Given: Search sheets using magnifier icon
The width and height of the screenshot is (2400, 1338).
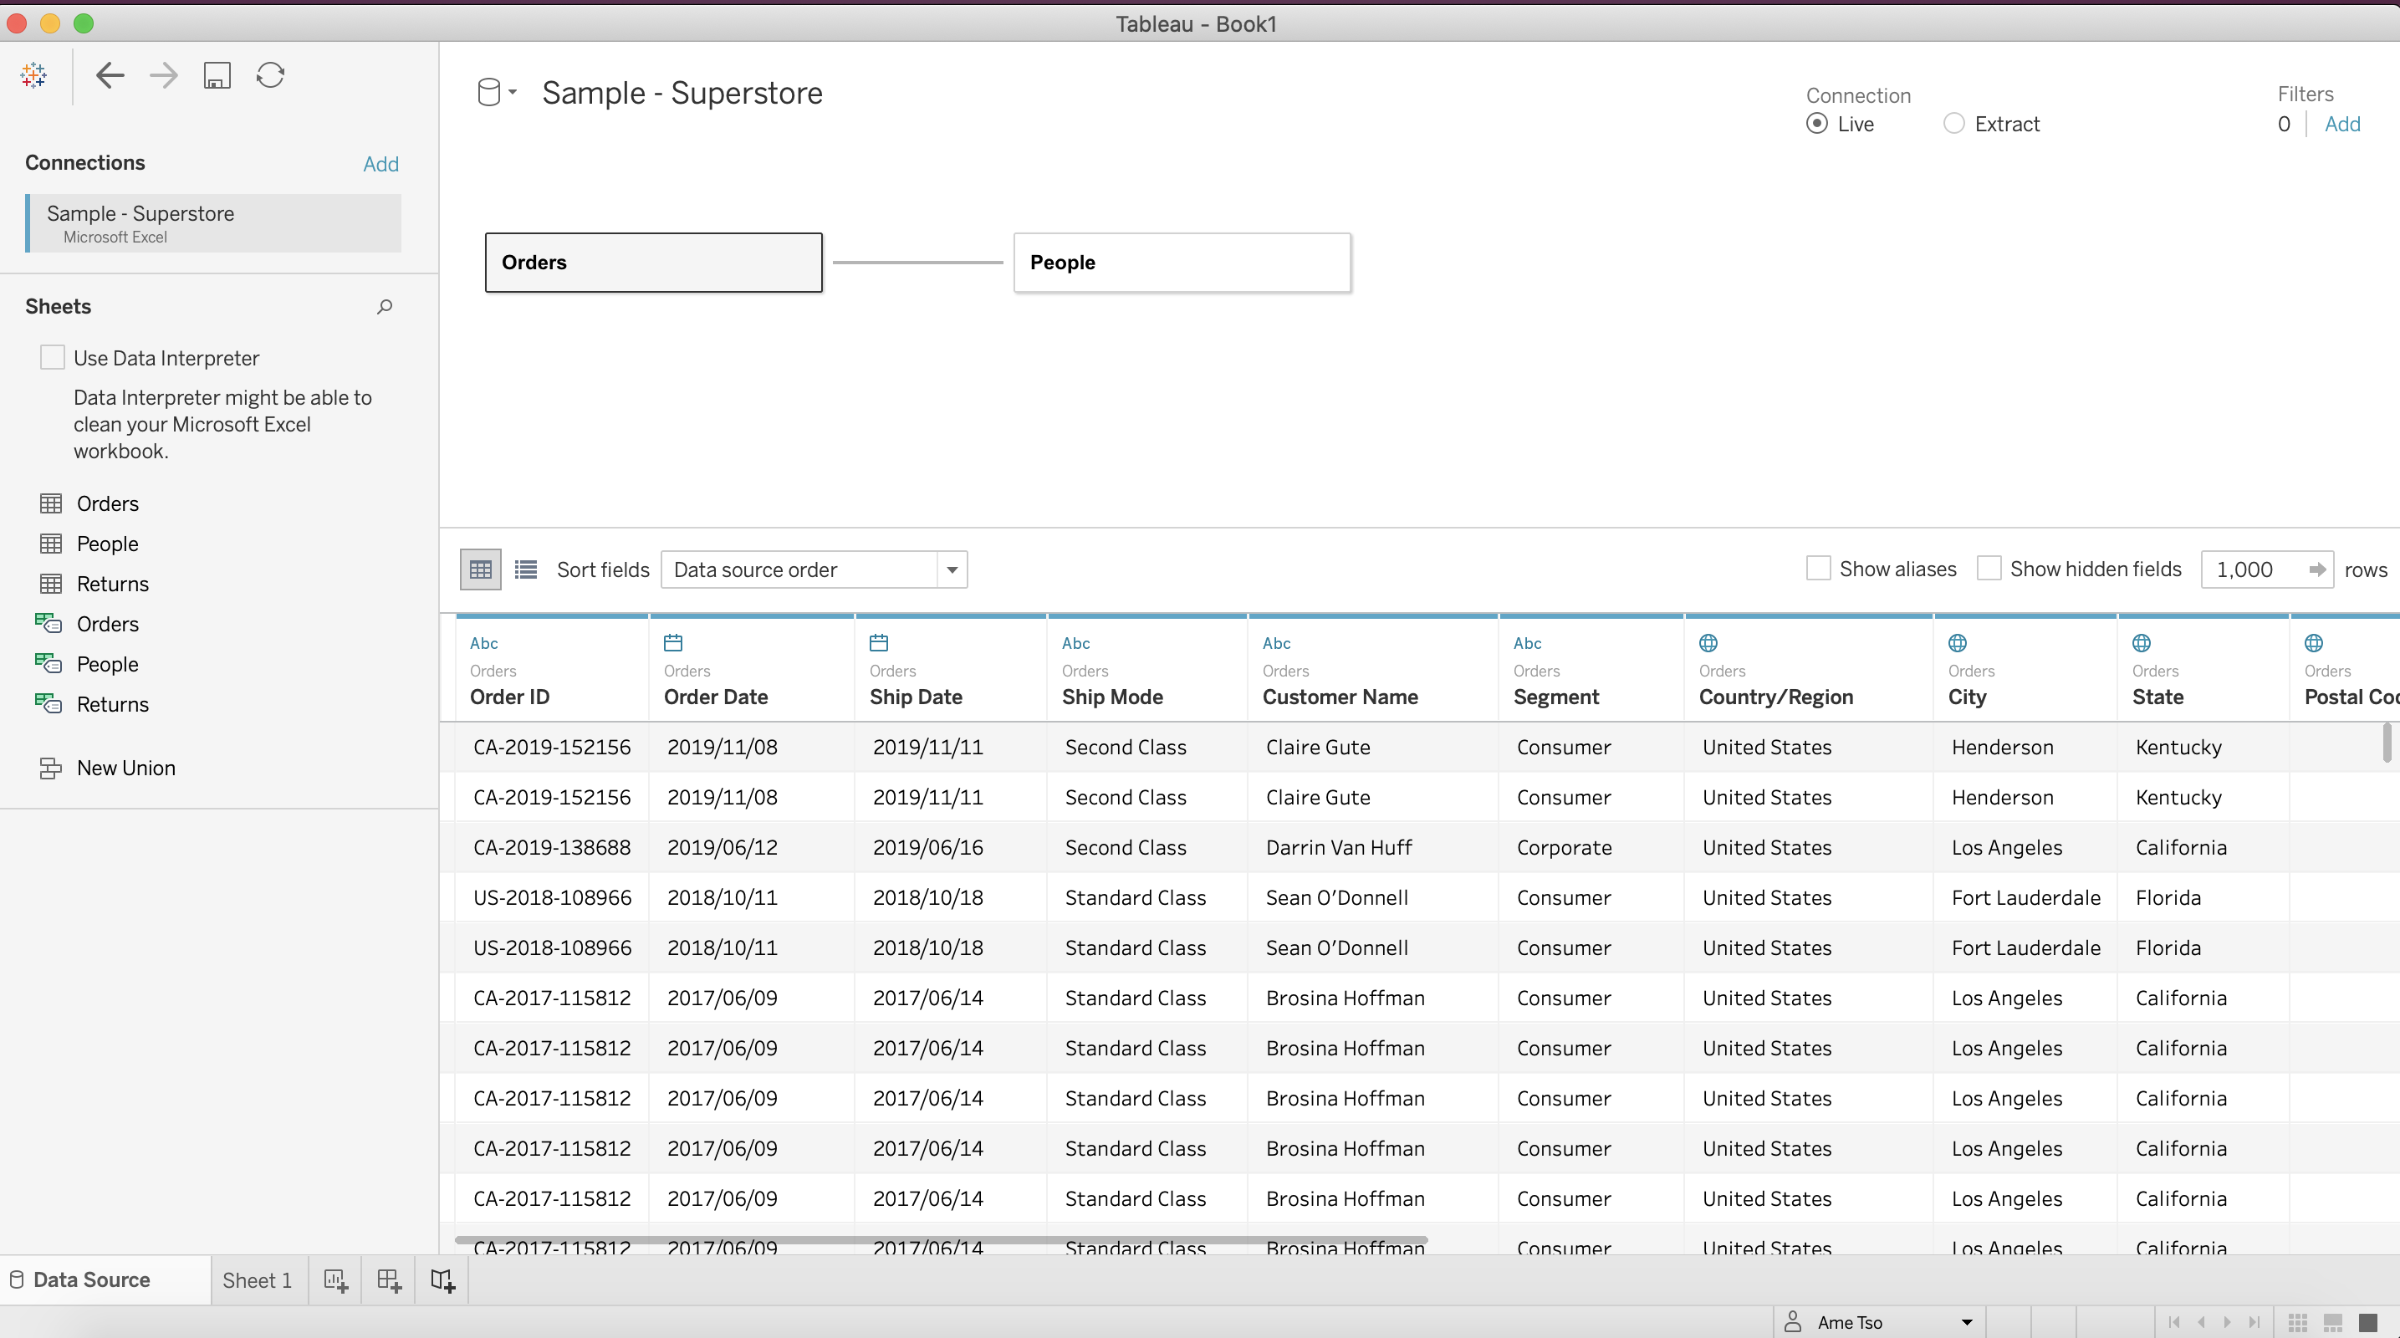Looking at the screenshot, I should pyautogui.click(x=384, y=307).
